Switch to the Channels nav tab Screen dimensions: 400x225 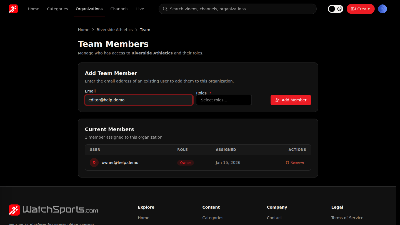click(119, 9)
